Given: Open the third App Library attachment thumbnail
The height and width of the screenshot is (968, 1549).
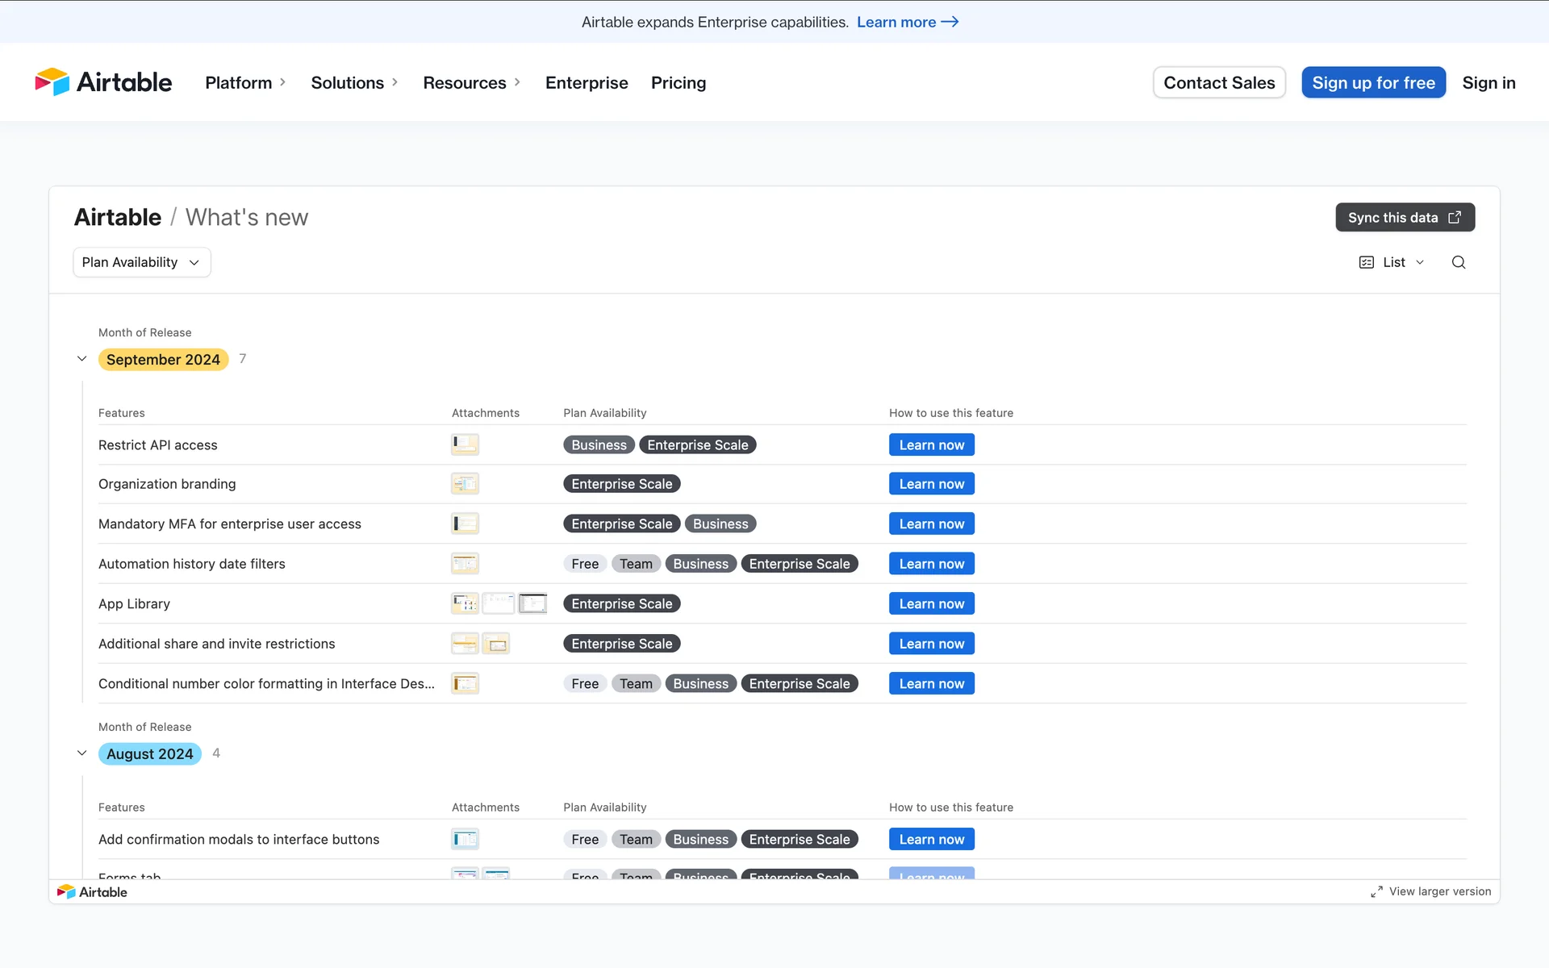Looking at the screenshot, I should click(x=532, y=603).
